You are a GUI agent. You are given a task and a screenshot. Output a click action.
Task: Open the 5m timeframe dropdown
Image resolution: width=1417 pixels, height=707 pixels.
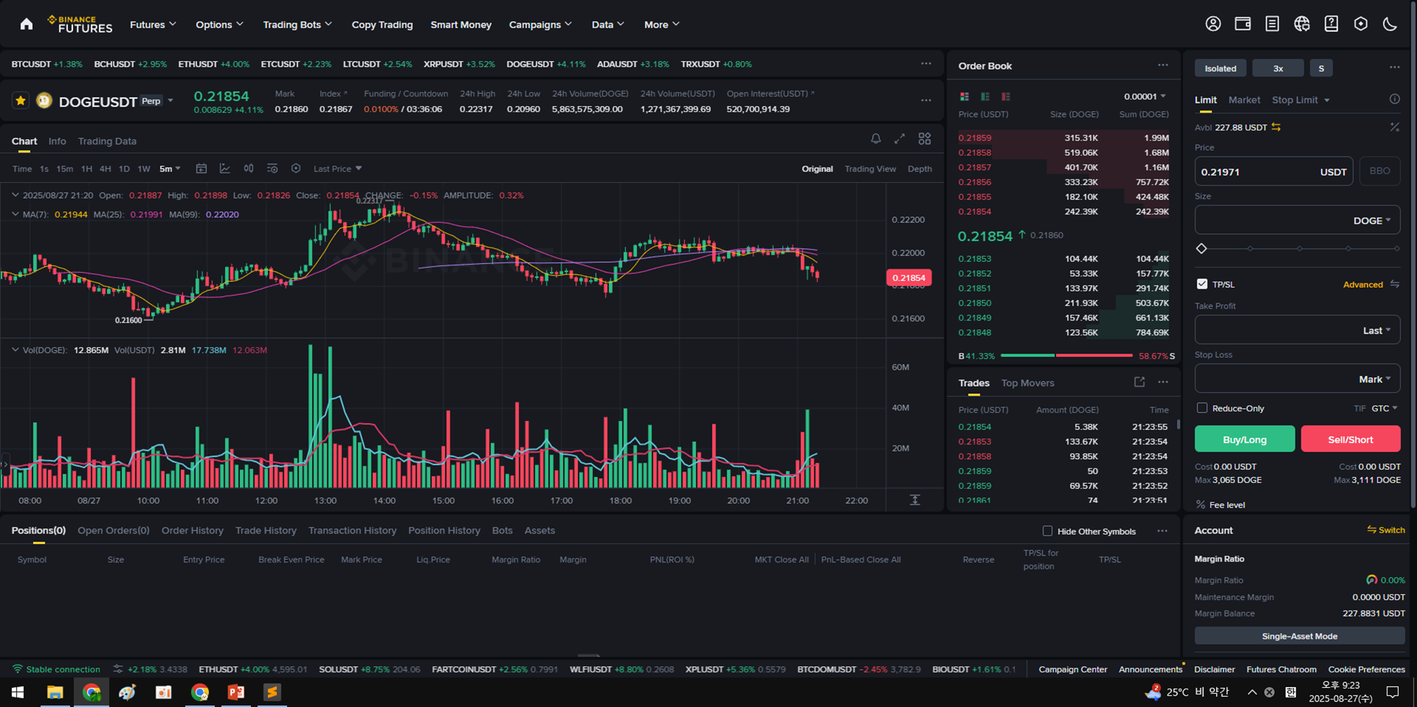(x=170, y=168)
